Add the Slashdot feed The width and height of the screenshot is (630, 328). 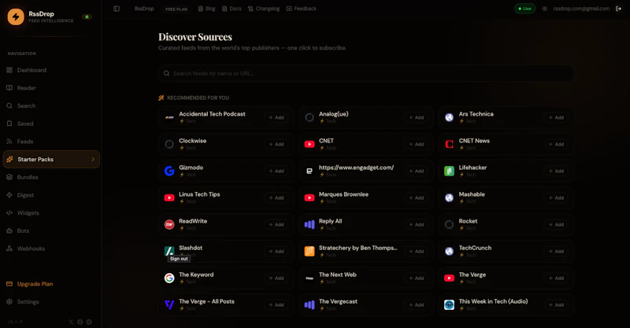click(276, 252)
